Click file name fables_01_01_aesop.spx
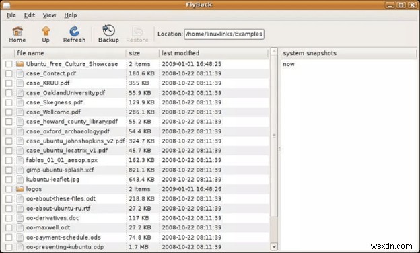Viewport: 420px width, 253px height. point(62,160)
